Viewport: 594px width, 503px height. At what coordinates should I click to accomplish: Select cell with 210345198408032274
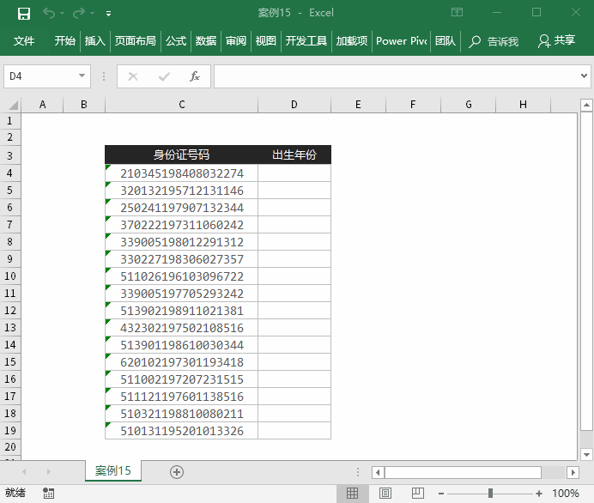182,173
